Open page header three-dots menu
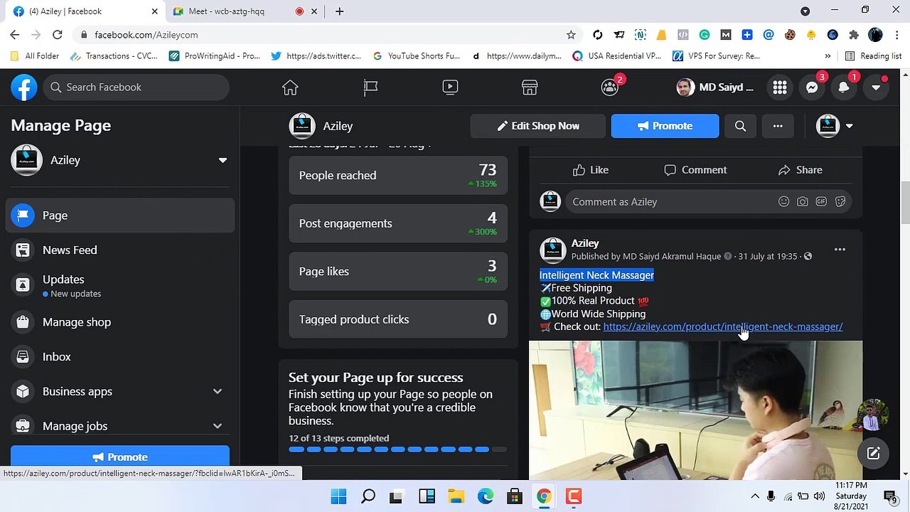Viewport: 910px width, 512px height. click(778, 126)
